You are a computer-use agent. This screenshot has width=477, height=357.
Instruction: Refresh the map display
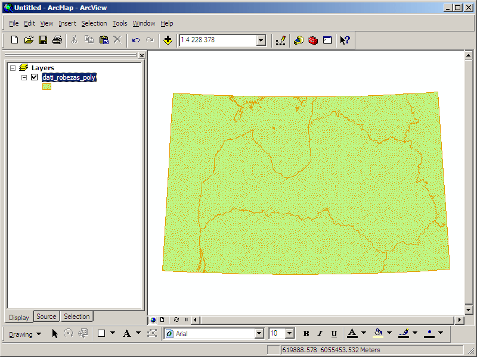click(x=176, y=320)
